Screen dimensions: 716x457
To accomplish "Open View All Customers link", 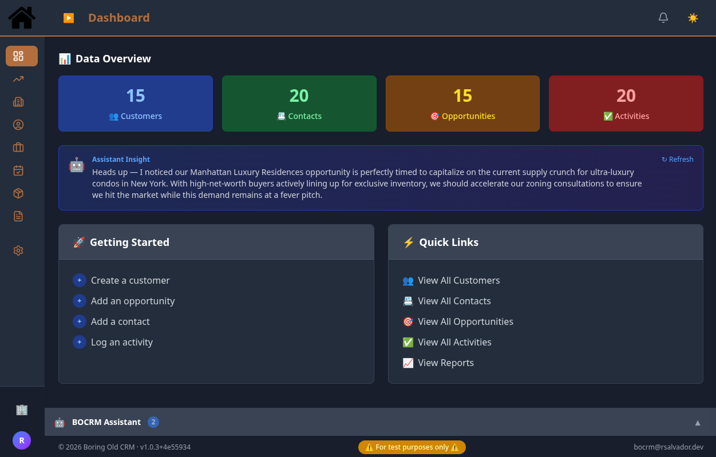I will (x=458, y=280).
